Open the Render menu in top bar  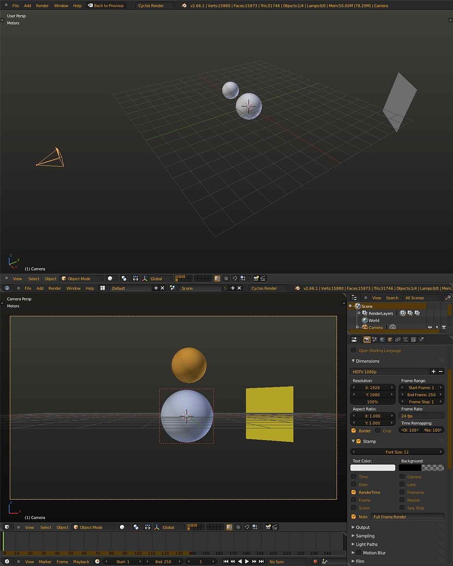[42, 6]
